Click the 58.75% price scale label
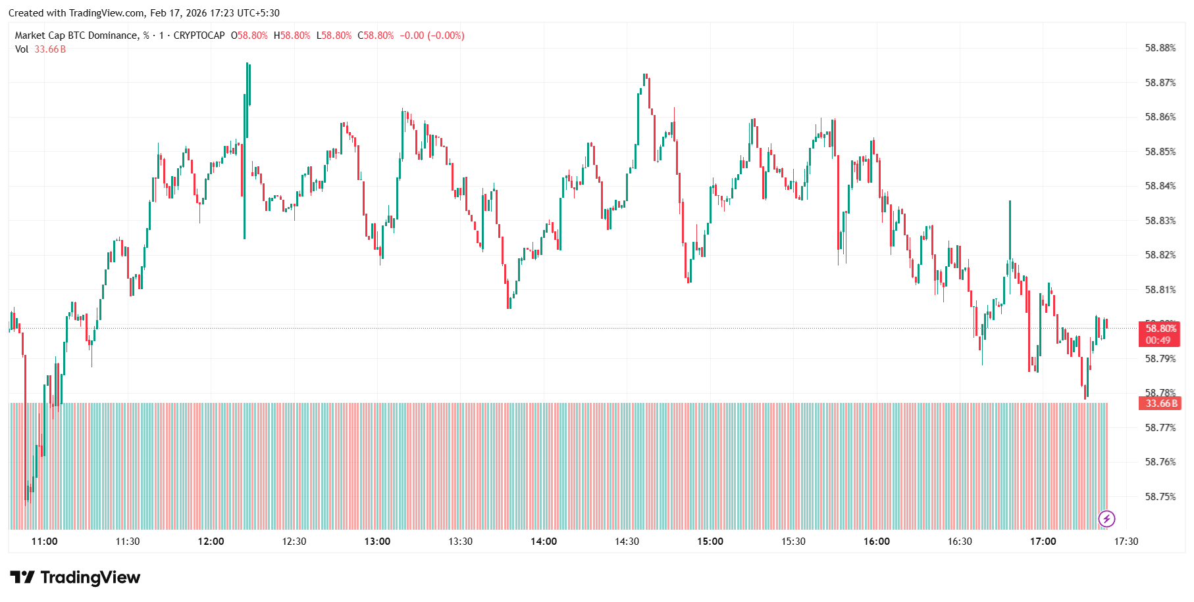 coord(1160,497)
